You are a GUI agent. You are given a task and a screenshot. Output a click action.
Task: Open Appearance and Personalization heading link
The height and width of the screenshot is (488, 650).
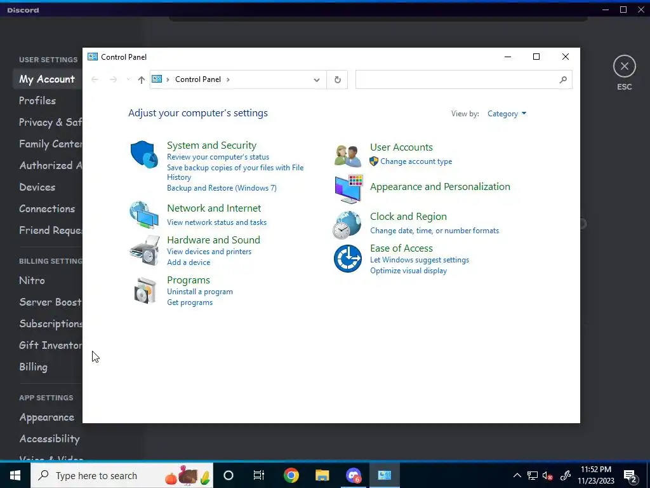[440, 187]
